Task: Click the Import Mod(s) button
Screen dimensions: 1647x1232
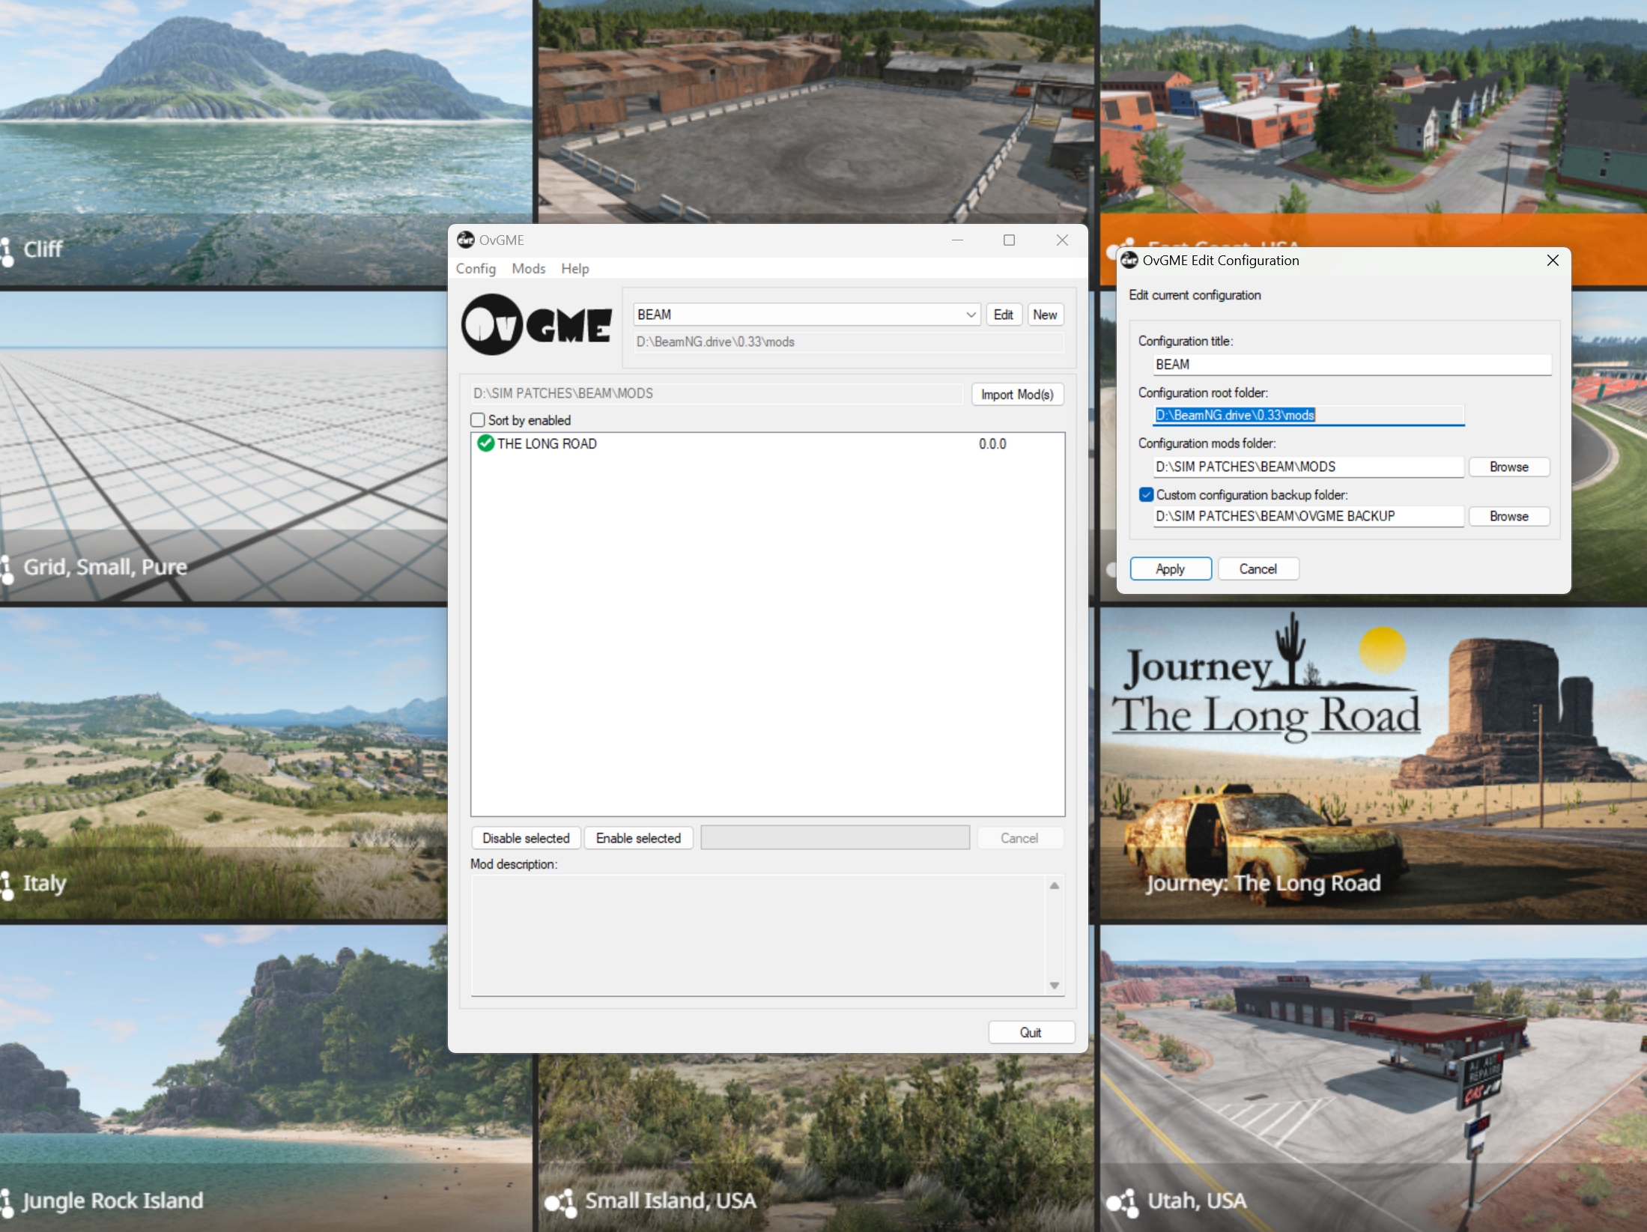Action: pos(1016,395)
